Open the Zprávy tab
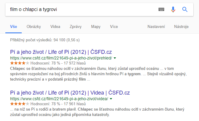This screenshot has width=199, height=121. pos(76,27)
